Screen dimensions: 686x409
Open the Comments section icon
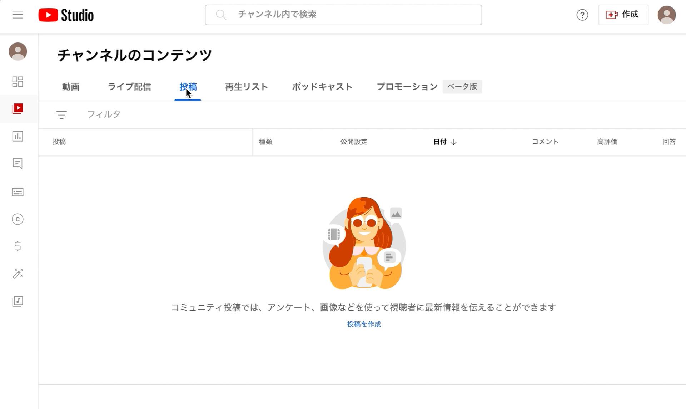18,164
